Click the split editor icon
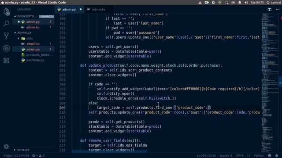Screen dimensions: 282x158 [269, 10]
